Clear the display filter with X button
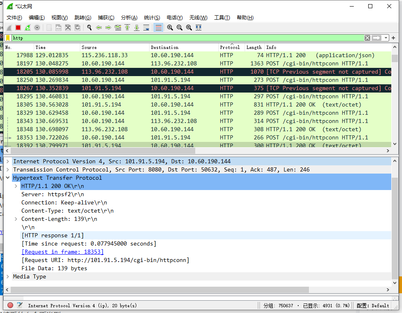 coord(367,38)
